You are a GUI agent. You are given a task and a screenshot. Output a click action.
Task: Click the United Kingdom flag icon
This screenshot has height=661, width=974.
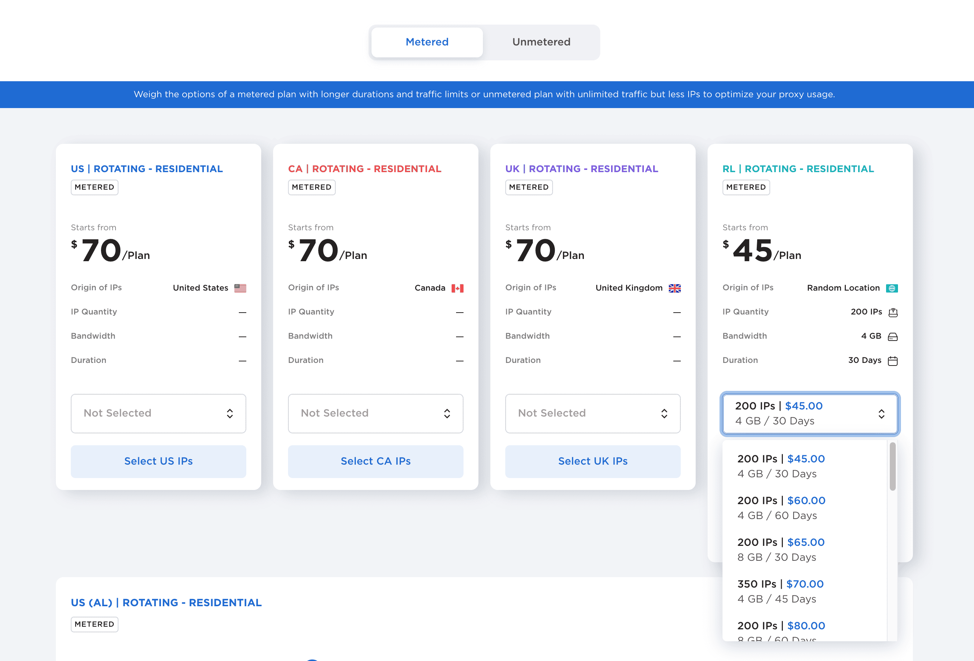click(x=674, y=288)
